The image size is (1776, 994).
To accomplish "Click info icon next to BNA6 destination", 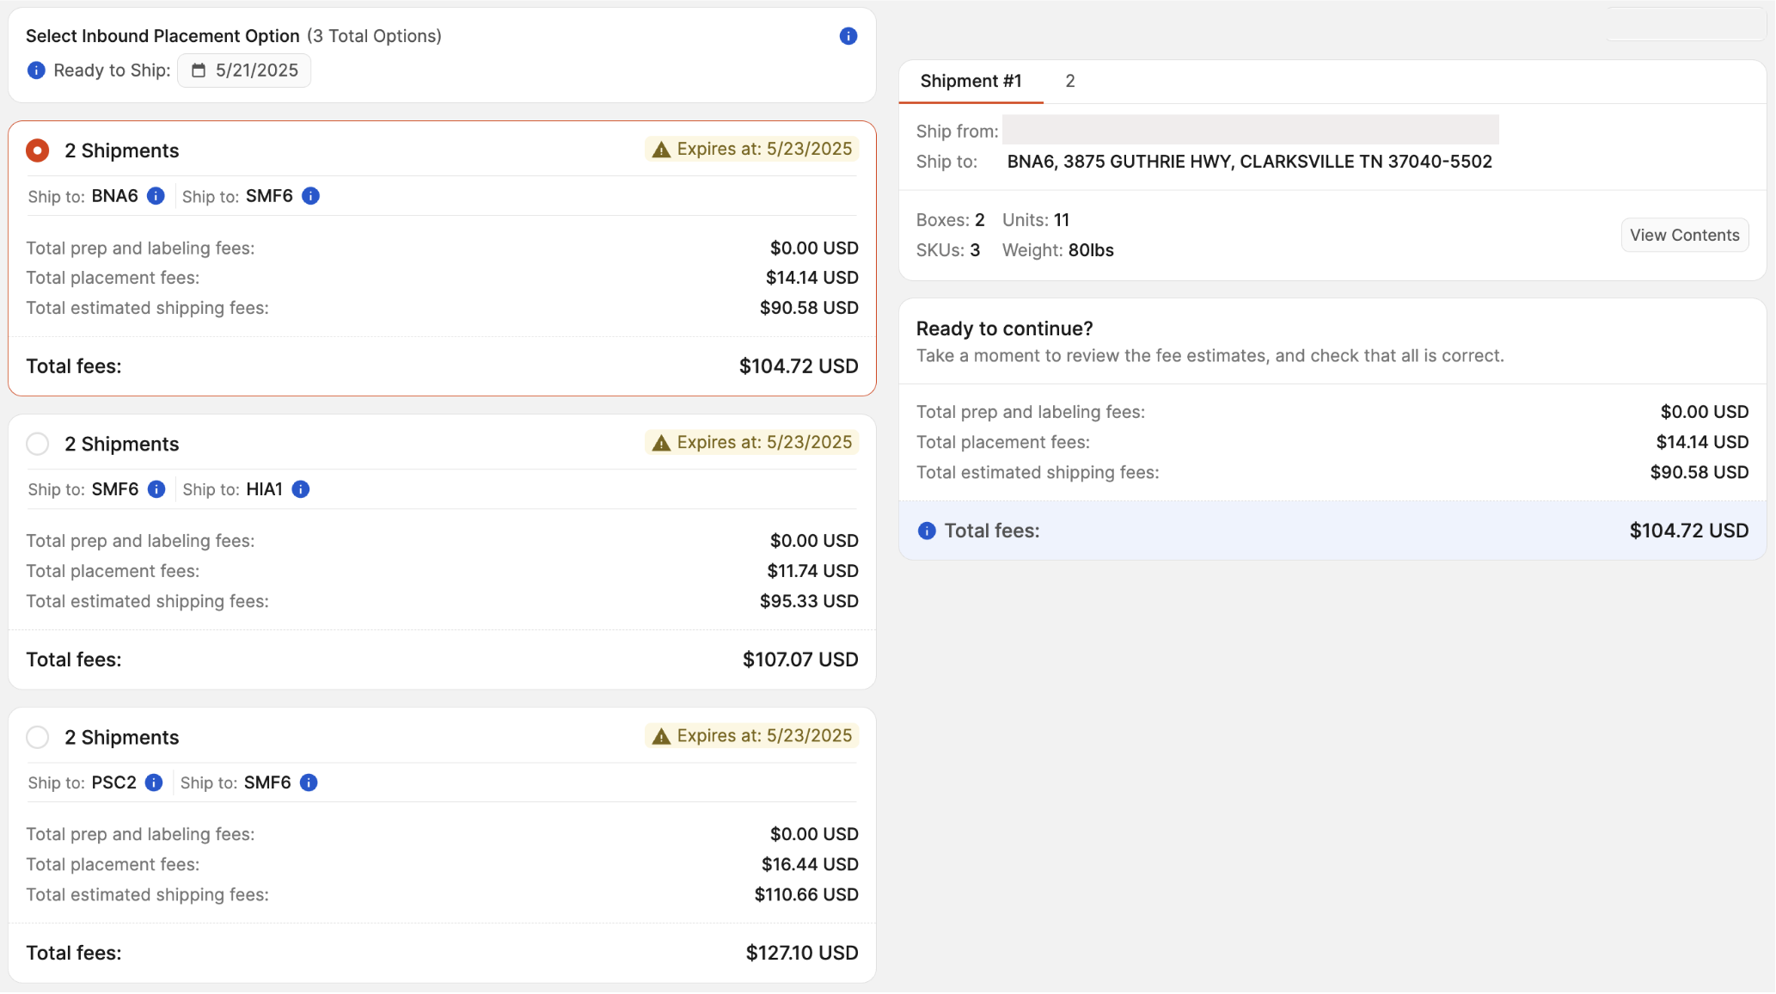I will (x=156, y=196).
